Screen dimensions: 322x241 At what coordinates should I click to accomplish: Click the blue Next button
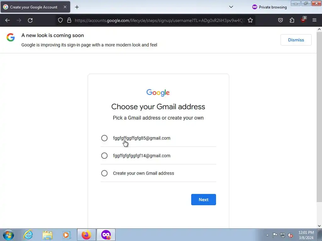tap(203, 200)
